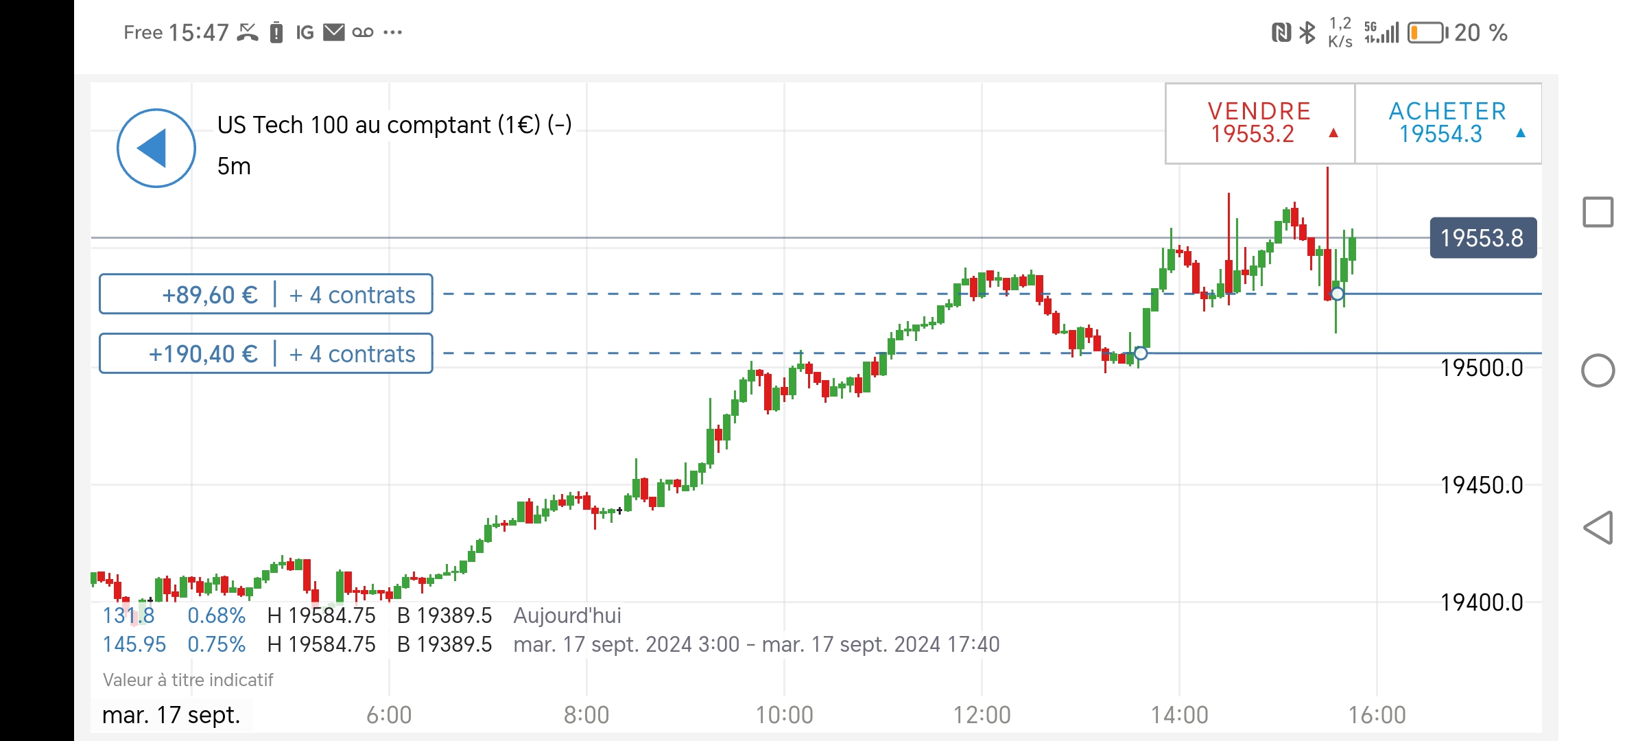Tap the blue back arrow button
This screenshot has height=741, width=1638.
(x=156, y=148)
